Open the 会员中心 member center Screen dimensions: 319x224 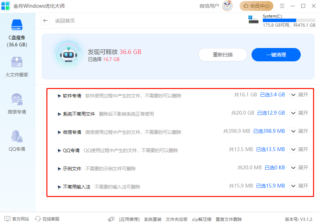[256, 6]
